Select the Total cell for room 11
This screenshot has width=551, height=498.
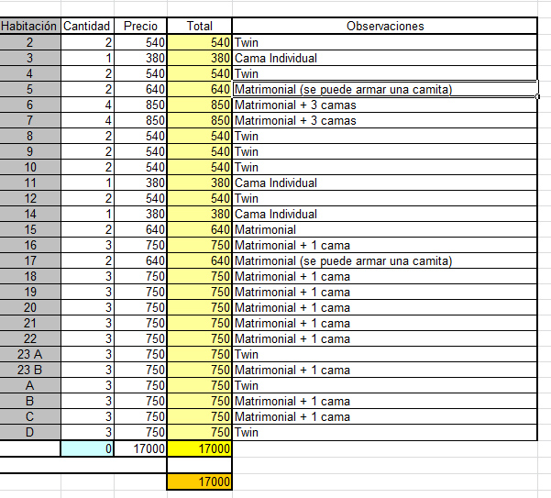click(199, 183)
